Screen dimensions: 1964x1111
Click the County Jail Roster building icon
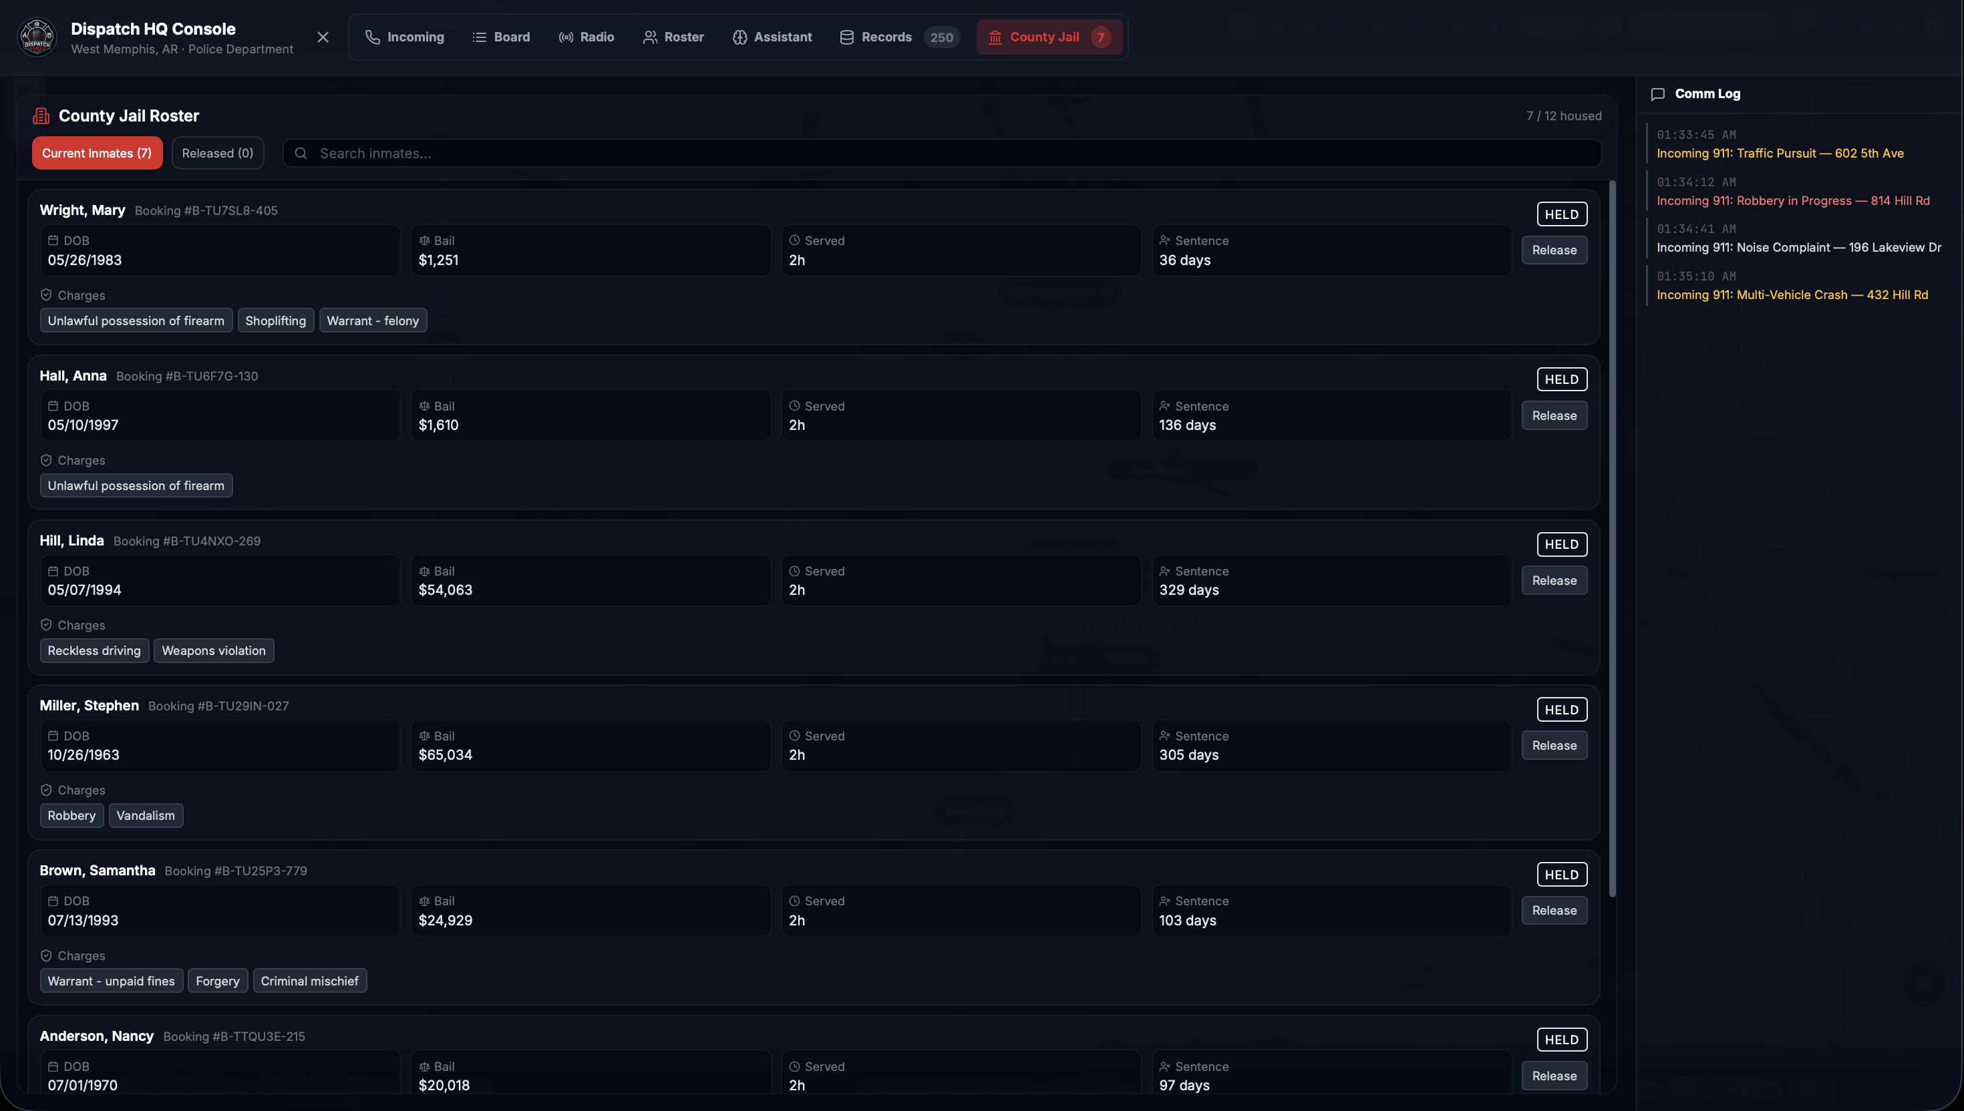(x=41, y=116)
